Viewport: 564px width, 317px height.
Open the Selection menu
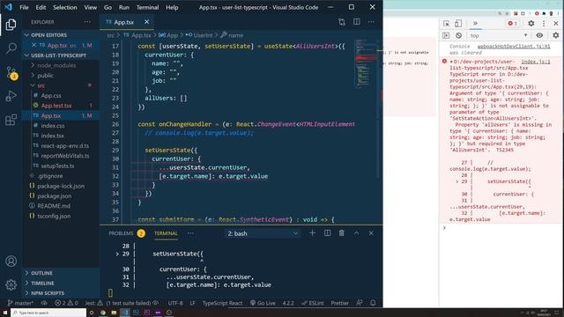coord(64,7)
